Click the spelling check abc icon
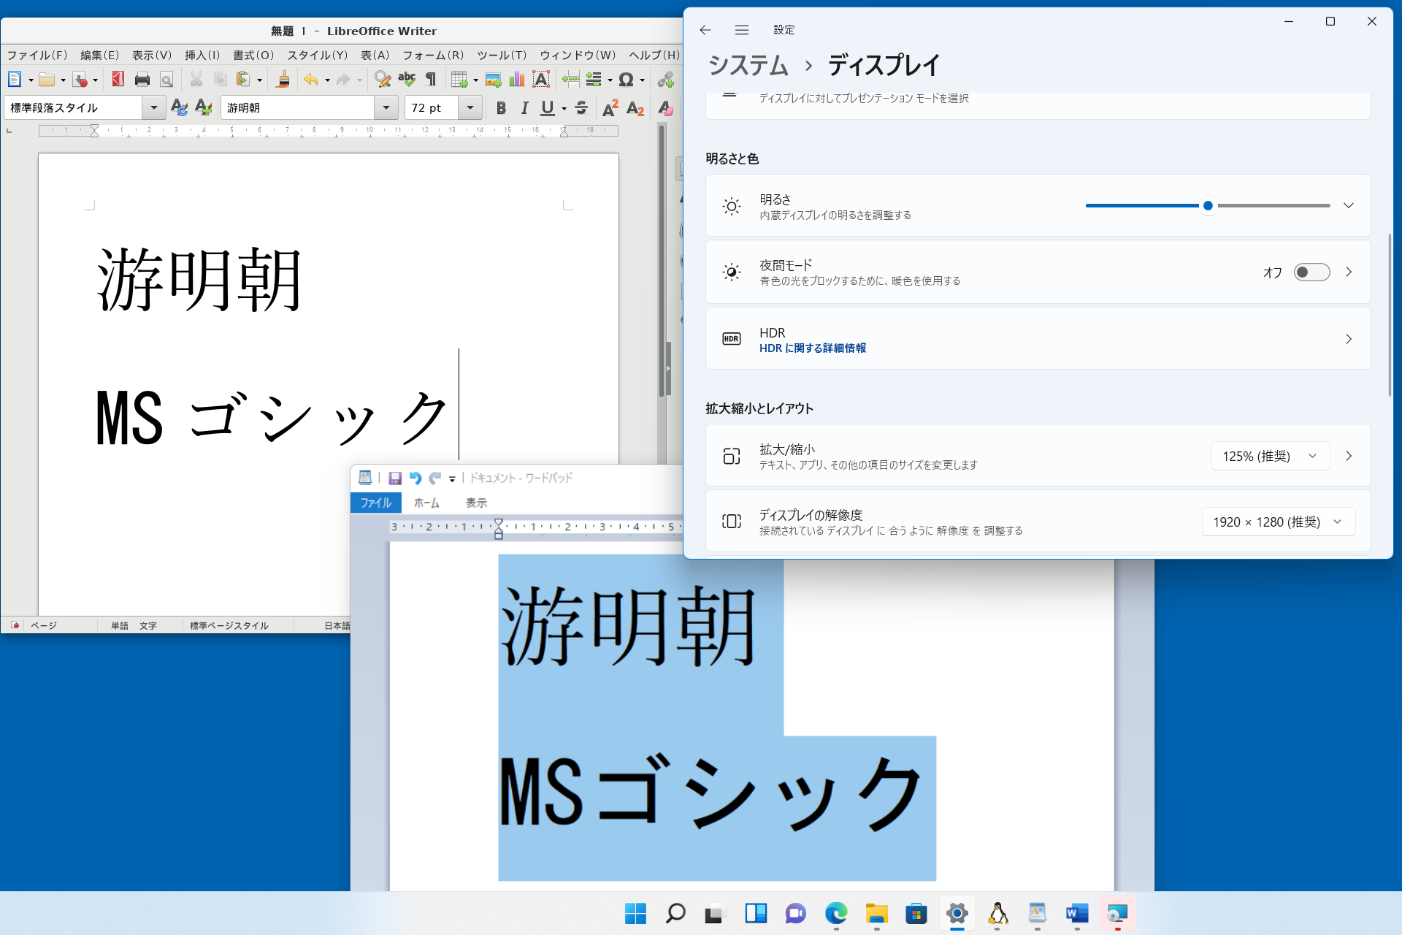This screenshot has height=935, width=1402. coord(407,79)
